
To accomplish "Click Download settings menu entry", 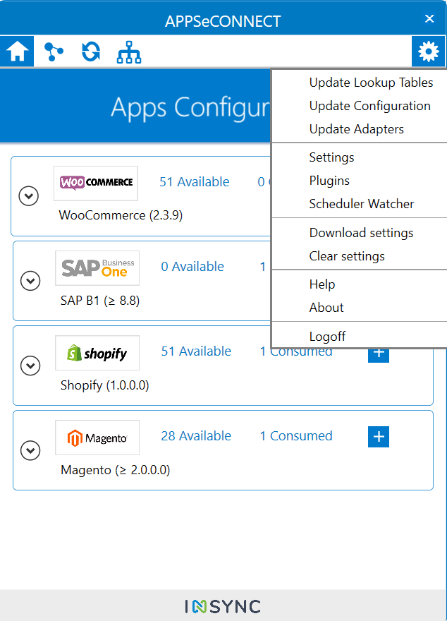I will tap(361, 233).
